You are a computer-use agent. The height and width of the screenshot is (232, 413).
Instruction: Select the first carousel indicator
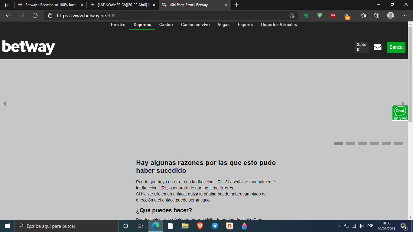pyautogui.click(x=338, y=144)
